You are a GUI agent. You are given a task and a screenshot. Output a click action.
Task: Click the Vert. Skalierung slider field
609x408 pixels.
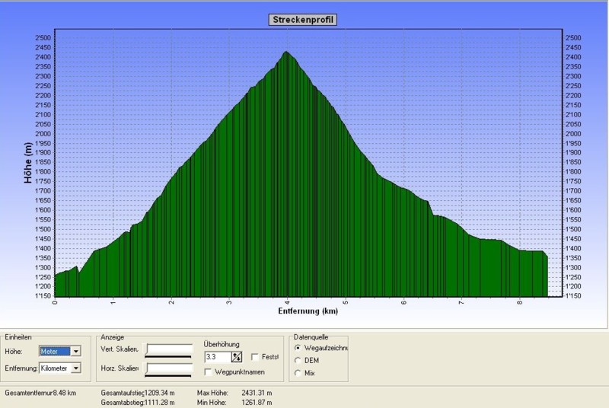click(169, 350)
